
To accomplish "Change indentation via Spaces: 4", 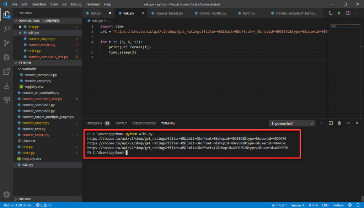I will tap(298, 205).
